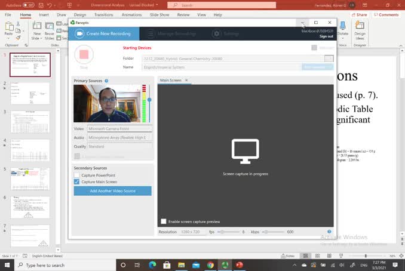Open the Audio microphone dropdown
The image size is (405, 271).
(x=119, y=137)
